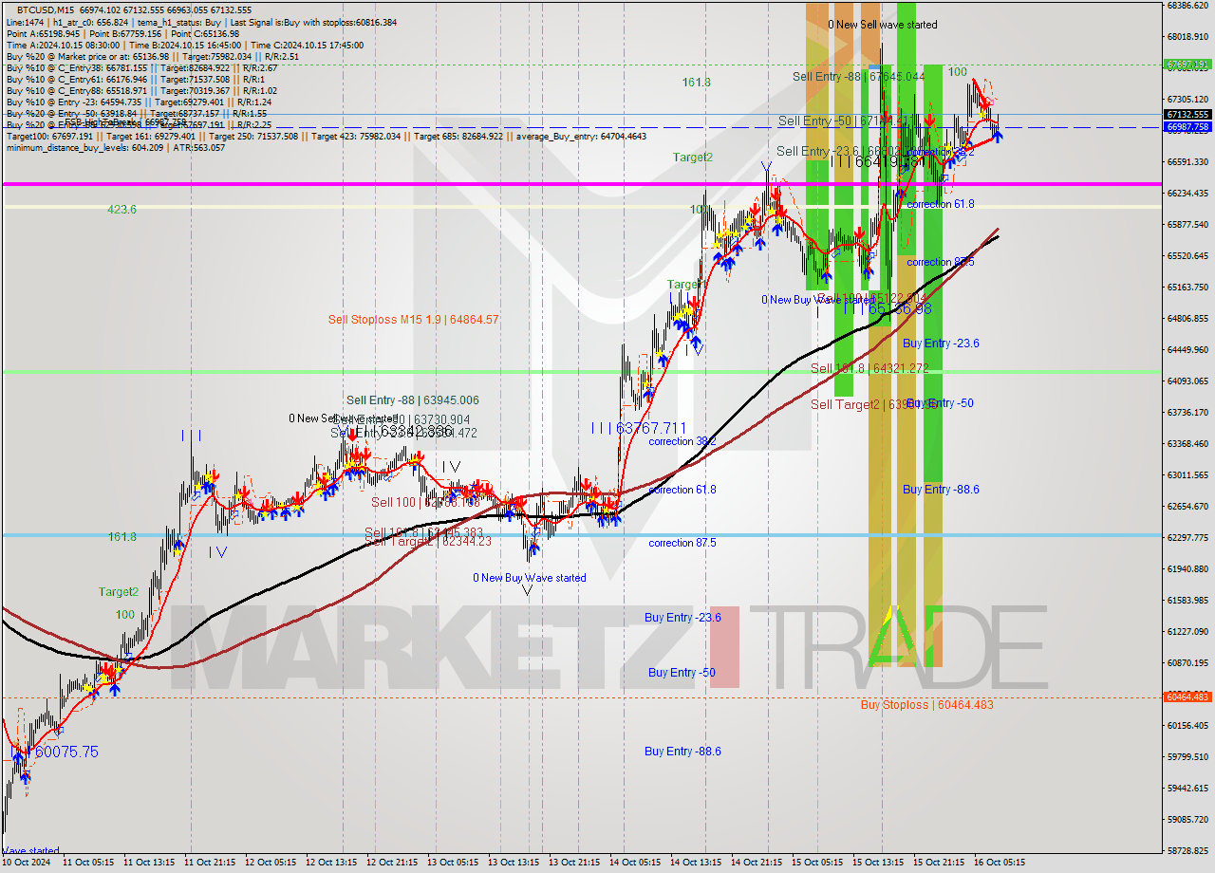Select the light green horizontal level line
Image resolution: width=1215 pixels, height=873 pixels.
pos(581,371)
